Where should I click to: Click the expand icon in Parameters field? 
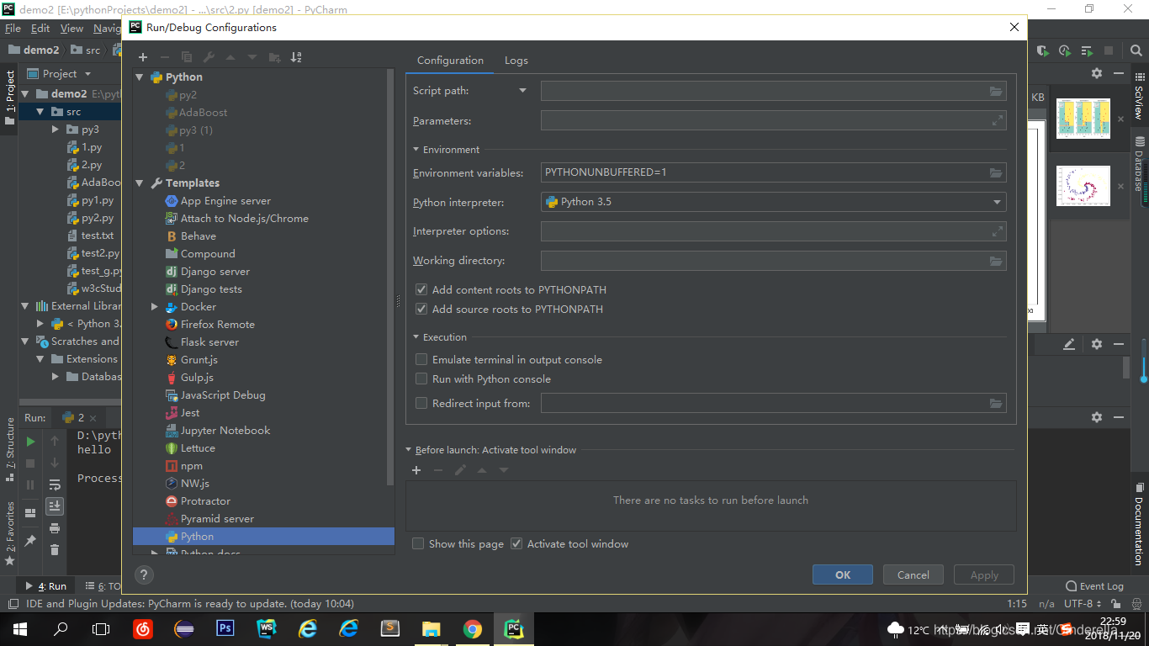pos(998,121)
